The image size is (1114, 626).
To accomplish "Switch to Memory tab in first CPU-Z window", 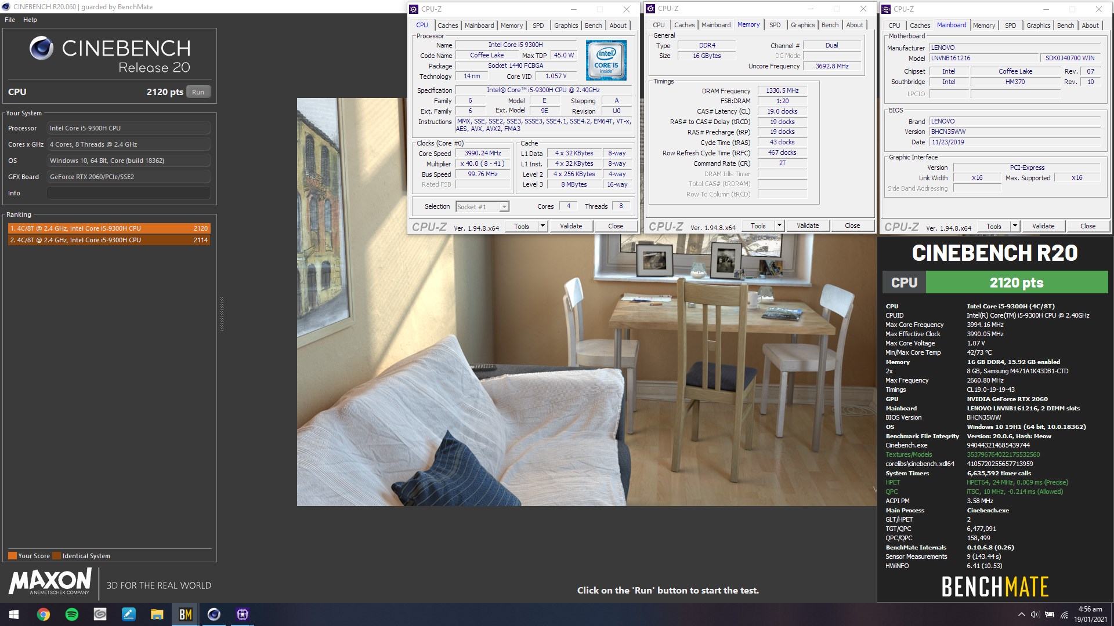I will click(x=512, y=26).
